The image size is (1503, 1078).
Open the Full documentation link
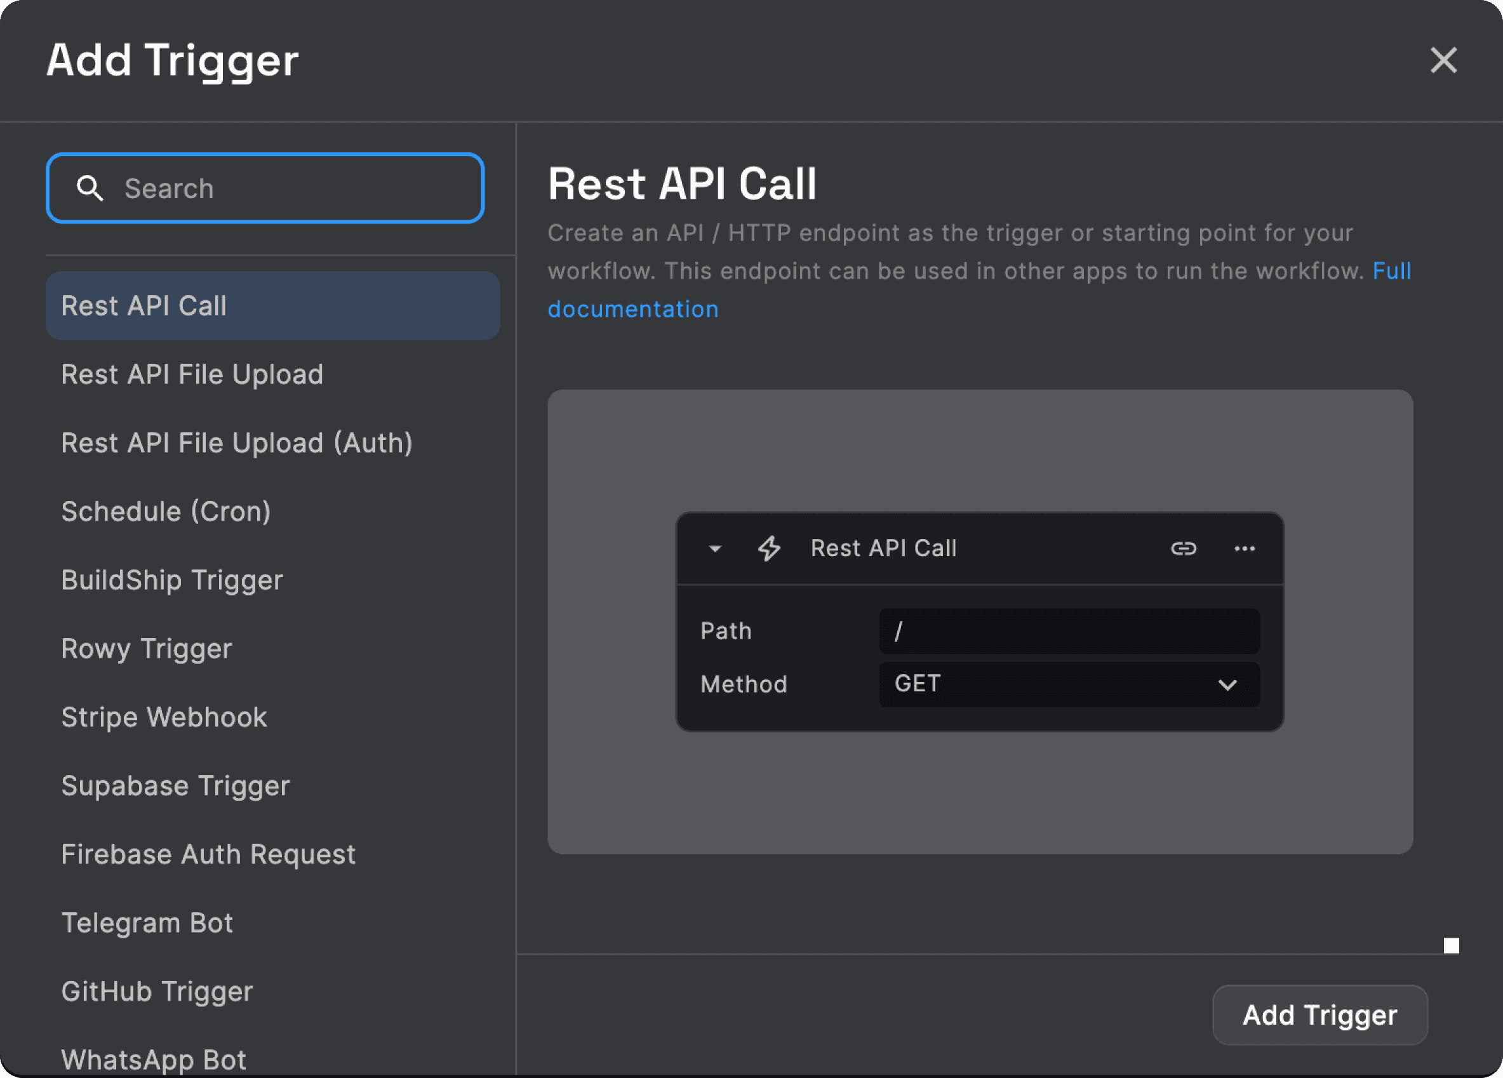click(x=633, y=308)
